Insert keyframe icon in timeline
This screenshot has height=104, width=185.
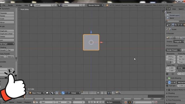(x=153, y=102)
